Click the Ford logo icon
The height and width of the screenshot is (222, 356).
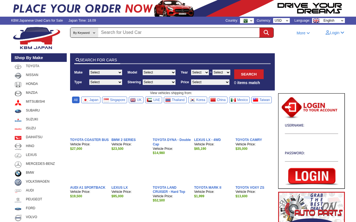coord(18,209)
